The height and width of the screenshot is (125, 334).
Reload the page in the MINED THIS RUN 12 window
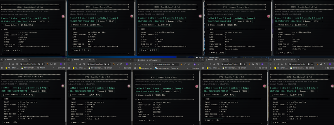279,64
